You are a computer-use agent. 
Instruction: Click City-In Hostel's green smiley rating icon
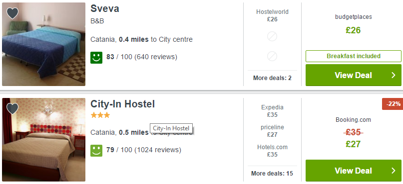point(96,151)
